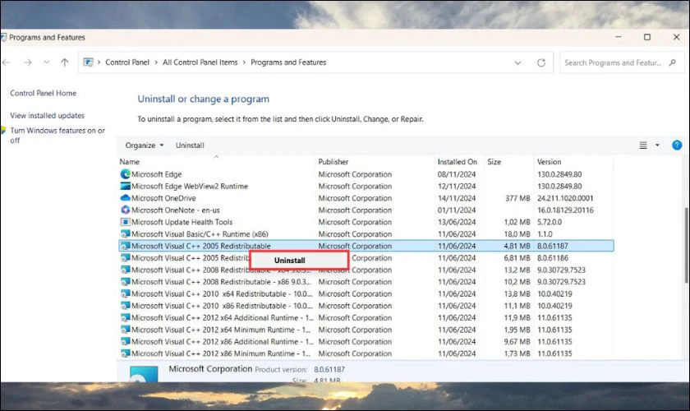This screenshot has width=690, height=411.
Task: Go back with the back arrow
Action: (x=7, y=62)
